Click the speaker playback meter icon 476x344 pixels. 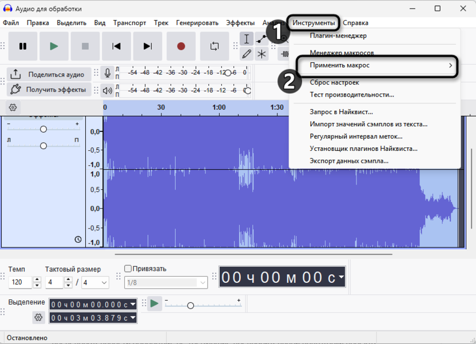coord(108,90)
